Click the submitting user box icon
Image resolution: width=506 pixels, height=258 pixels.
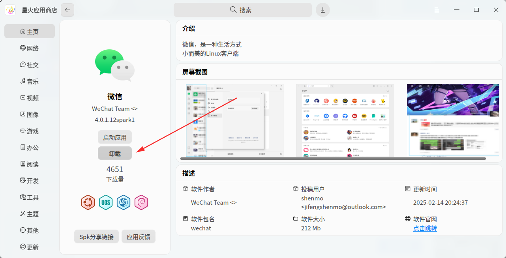pyautogui.click(x=296, y=189)
